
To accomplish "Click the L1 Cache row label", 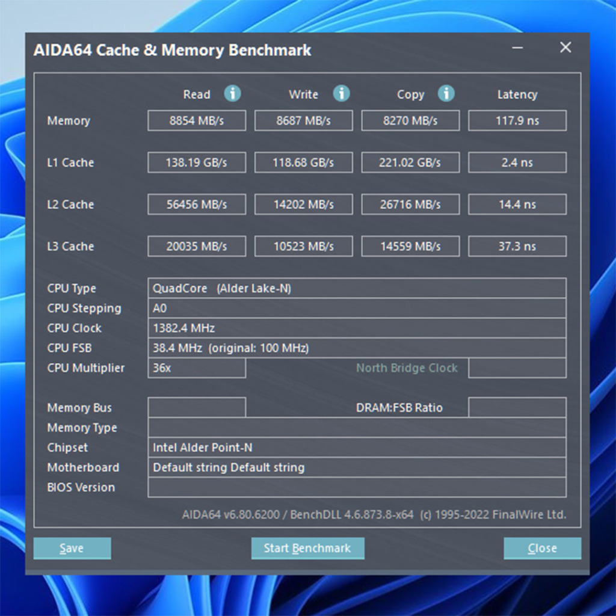I will pos(71,162).
